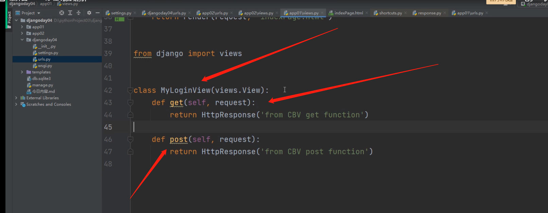This screenshot has height=213, width=548.
Task: Expand the app02 folder
Action: 22,33
